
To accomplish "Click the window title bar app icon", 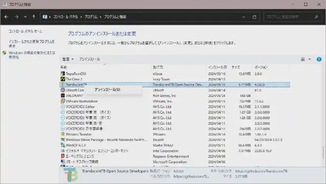I will pyautogui.click(x=5, y=4).
